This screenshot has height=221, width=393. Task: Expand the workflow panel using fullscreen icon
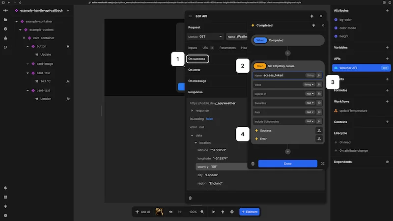[x=323, y=164]
